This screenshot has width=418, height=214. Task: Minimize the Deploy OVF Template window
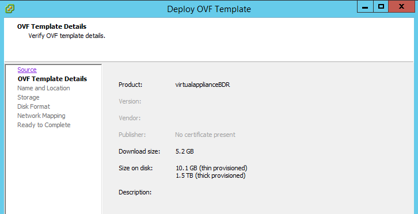(x=365, y=7)
